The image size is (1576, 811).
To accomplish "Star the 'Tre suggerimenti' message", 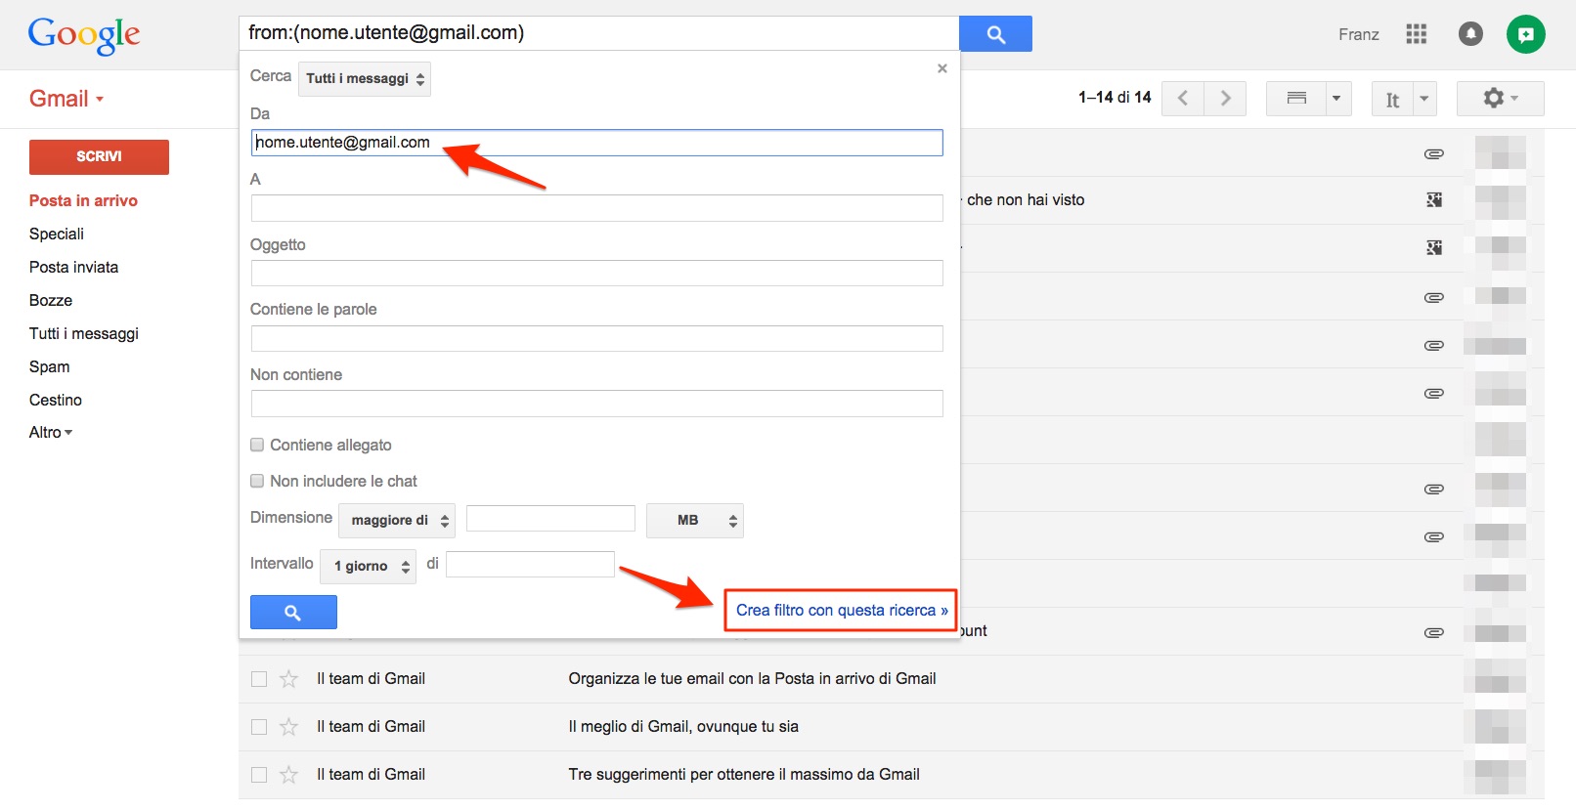I will 288,775.
